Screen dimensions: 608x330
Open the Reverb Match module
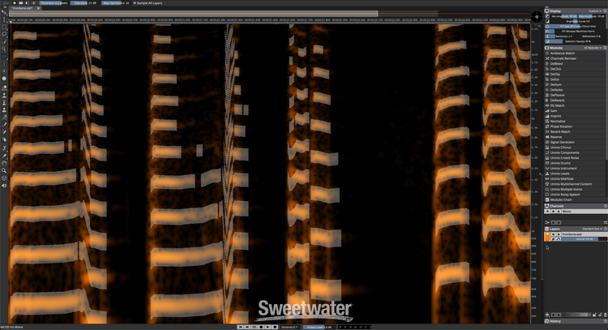(x=563, y=130)
